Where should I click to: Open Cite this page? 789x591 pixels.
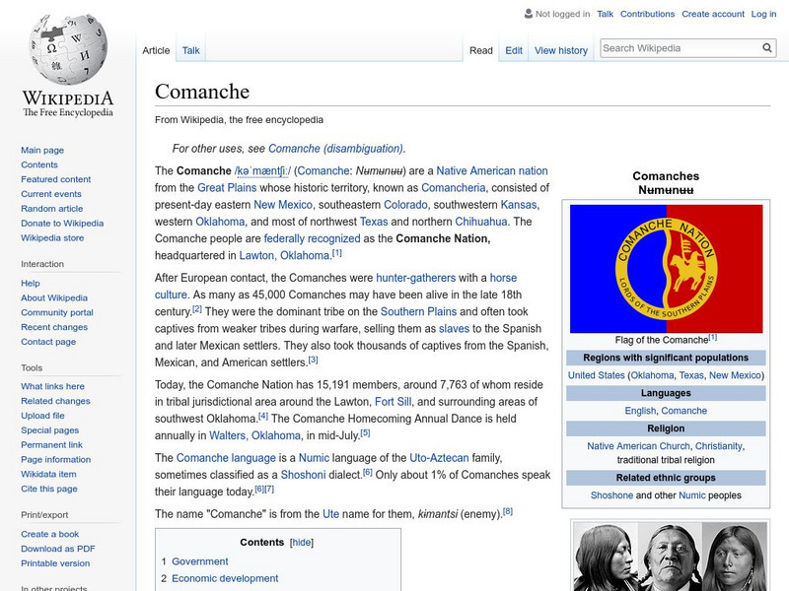coord(48,489)
